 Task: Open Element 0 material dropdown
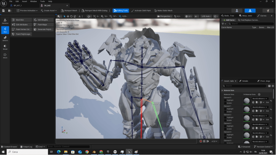click(260, 99)
